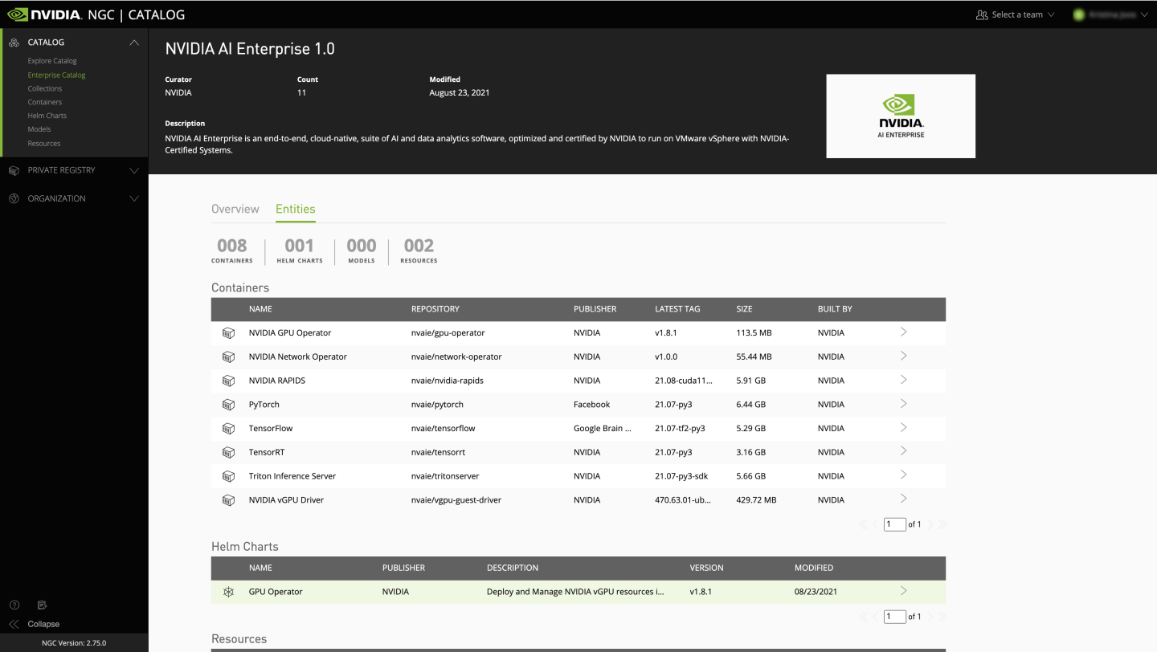This screenshot has width=1157, height=652.
Task: Click the NVIDIA logo in top bar
Action: pos(44,14)
